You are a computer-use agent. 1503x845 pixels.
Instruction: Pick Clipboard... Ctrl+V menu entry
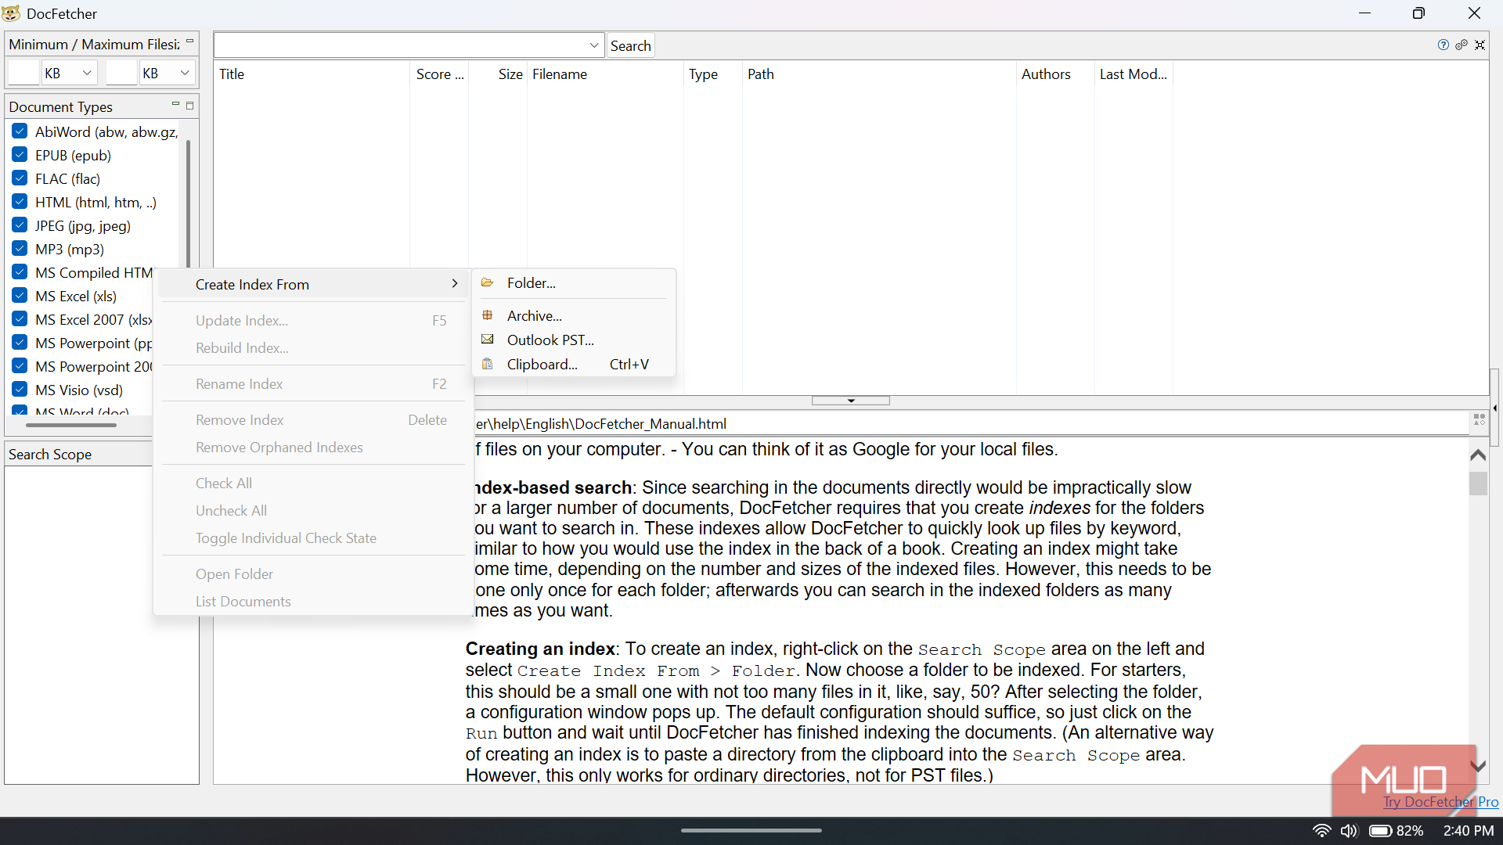[x=574, y=364]
